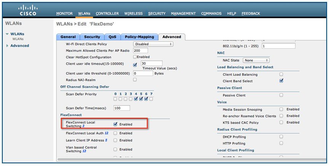Viewport: 329px width, 166px height.
Task: Click the 'Off Channel Scanning Defer' heading
Action: click(85, 87)
